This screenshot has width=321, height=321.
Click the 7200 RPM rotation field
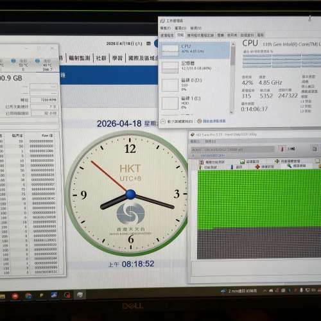(x=44, y=100)
